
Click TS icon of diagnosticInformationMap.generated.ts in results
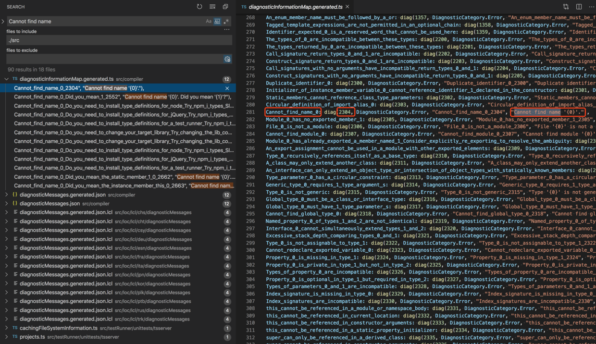[15, 79]
